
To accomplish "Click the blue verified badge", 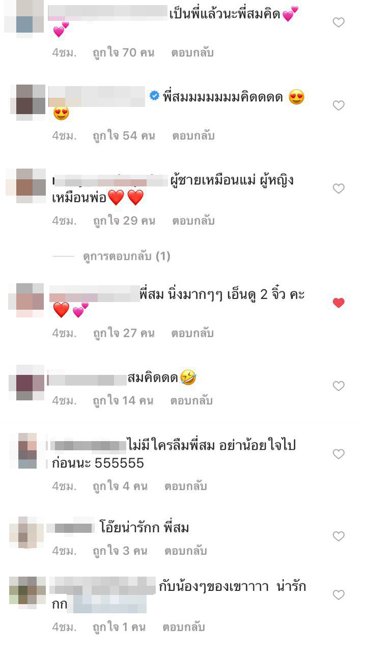I will point(154,96).
